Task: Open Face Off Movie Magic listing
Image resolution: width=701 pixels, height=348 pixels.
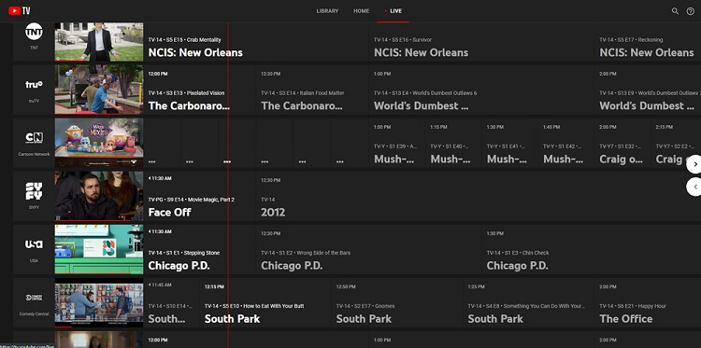Action: coord(199,196)
